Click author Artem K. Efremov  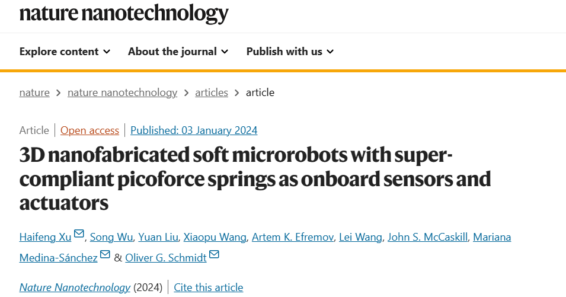(292, 237)
